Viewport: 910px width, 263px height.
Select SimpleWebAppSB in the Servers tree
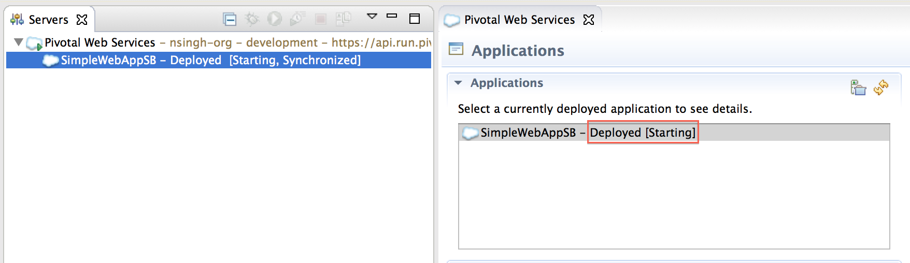pyautogui.click(x=219, y=60)
